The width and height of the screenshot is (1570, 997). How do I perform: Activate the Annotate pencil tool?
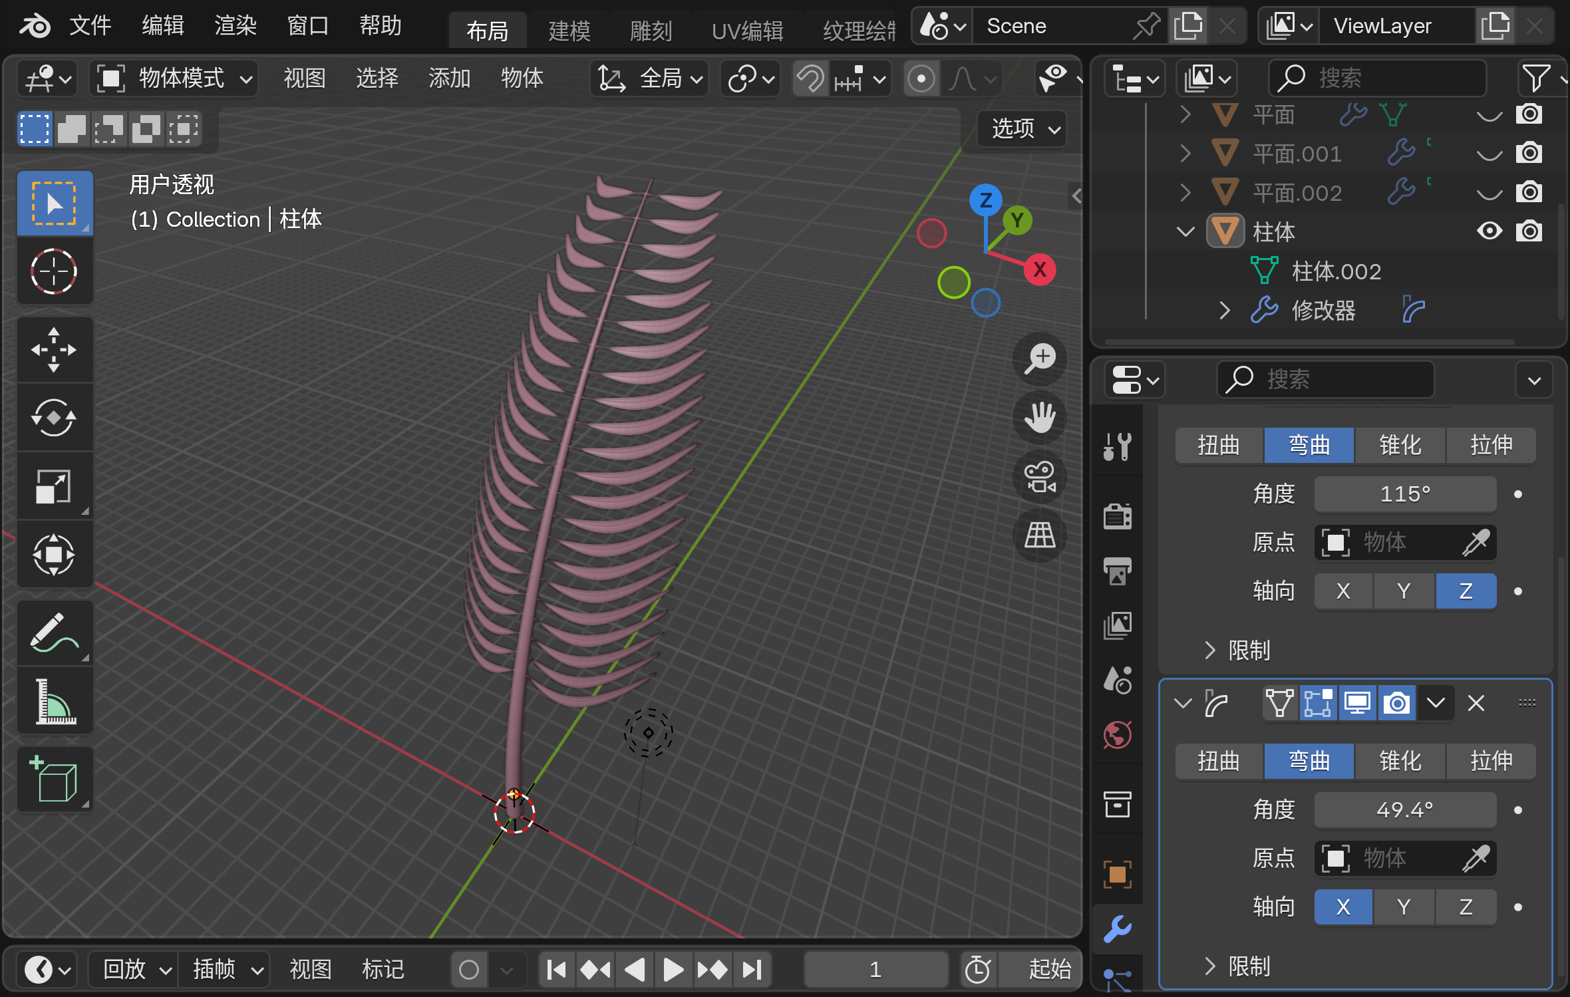coord(54,632)
